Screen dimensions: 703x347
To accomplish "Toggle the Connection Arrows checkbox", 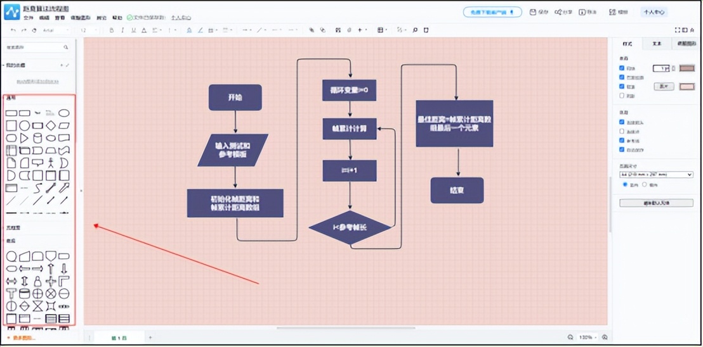I will point(622,122).
